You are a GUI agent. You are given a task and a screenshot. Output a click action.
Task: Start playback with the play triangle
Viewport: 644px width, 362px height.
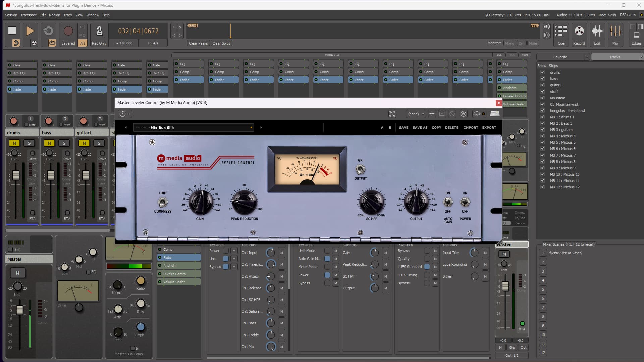pyautogui.click(x=30, y=31)
